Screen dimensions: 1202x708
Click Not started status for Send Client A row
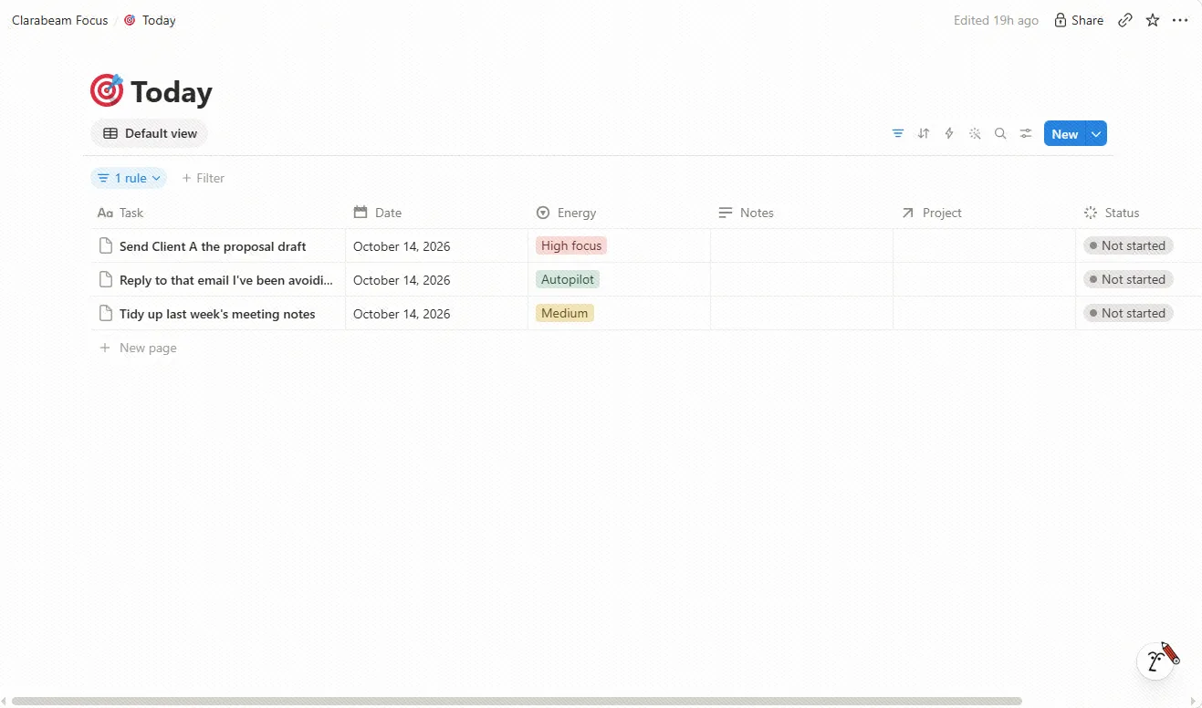[1128, 245]
